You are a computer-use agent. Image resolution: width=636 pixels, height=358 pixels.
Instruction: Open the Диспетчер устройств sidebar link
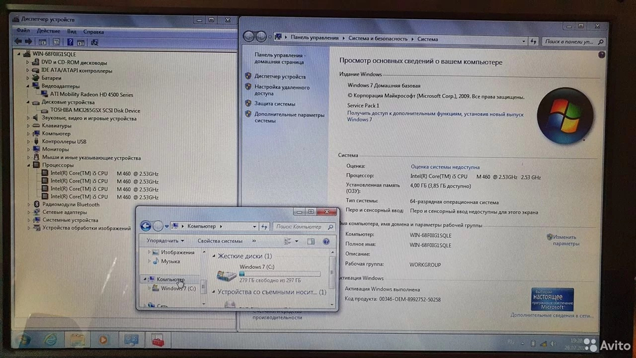click(280, 76)
